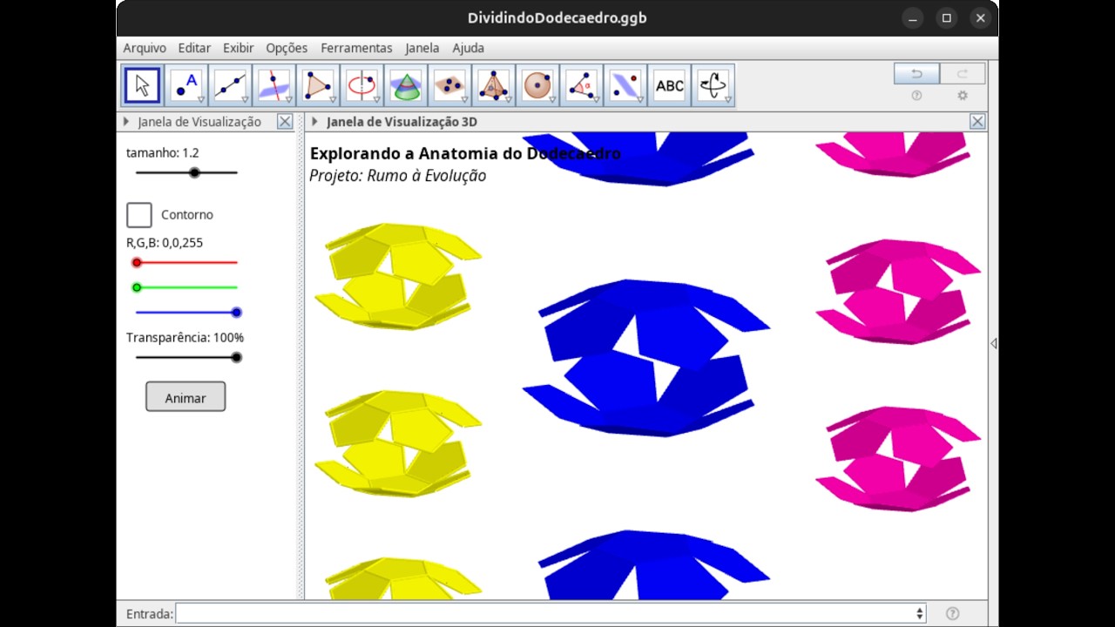
Task: Select the Angle tool
Action: [580, 85]
